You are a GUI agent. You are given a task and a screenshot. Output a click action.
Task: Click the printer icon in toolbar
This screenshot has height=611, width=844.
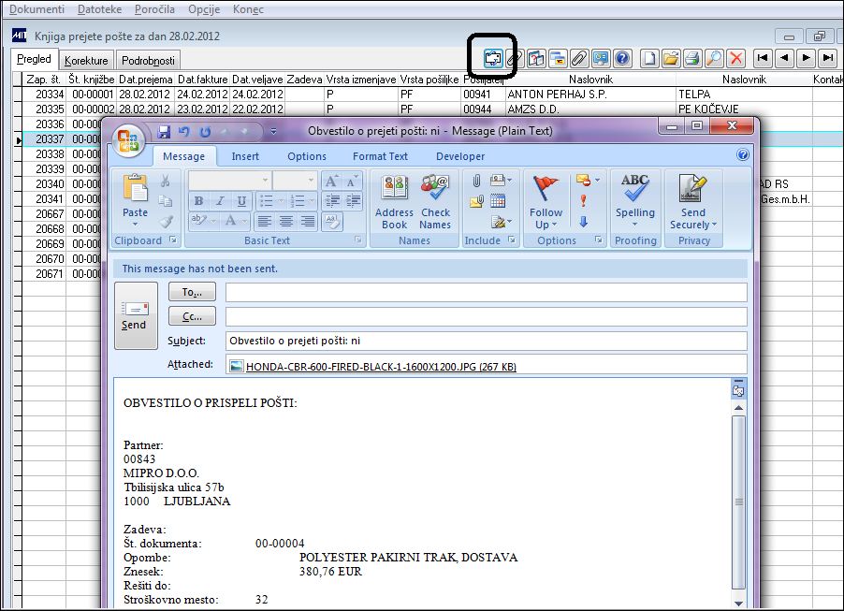pyautogui.click(x=692, y=58)
